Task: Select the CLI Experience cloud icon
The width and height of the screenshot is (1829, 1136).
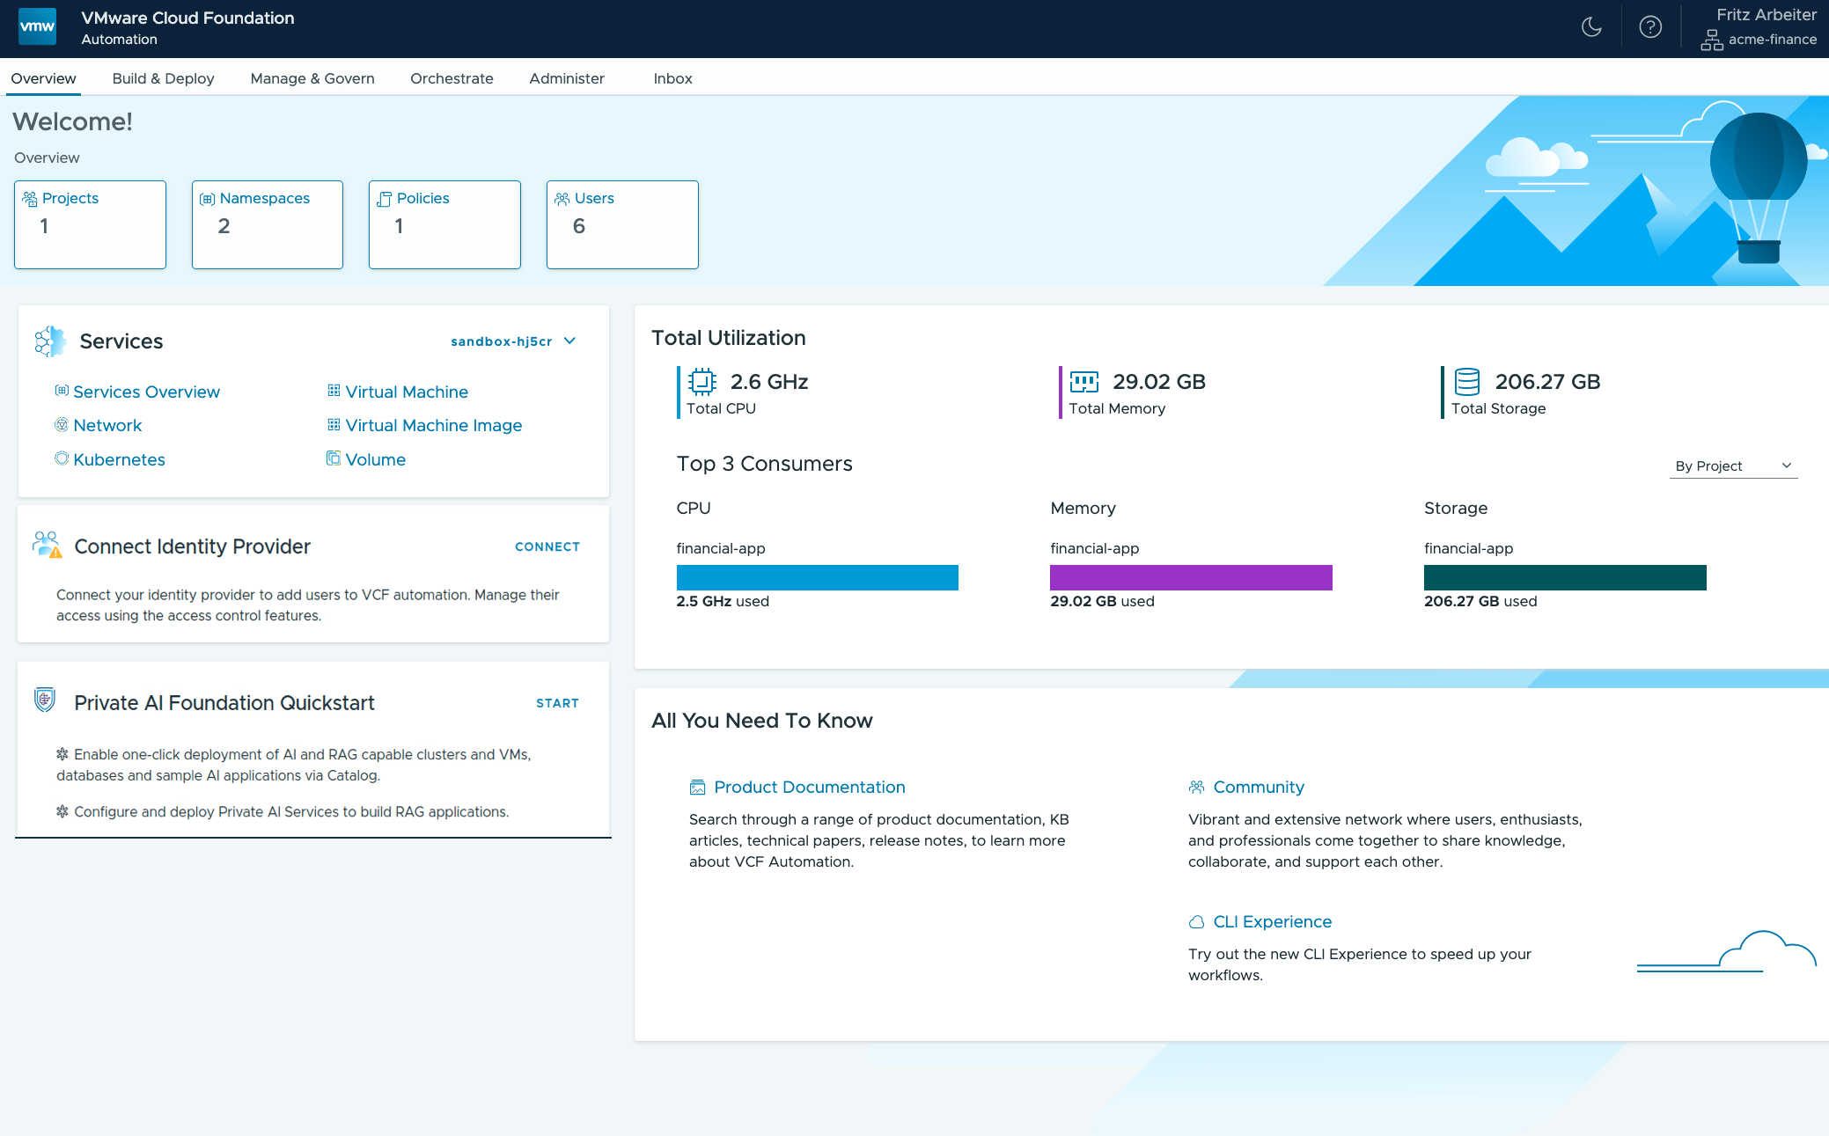Action: 1197,921
